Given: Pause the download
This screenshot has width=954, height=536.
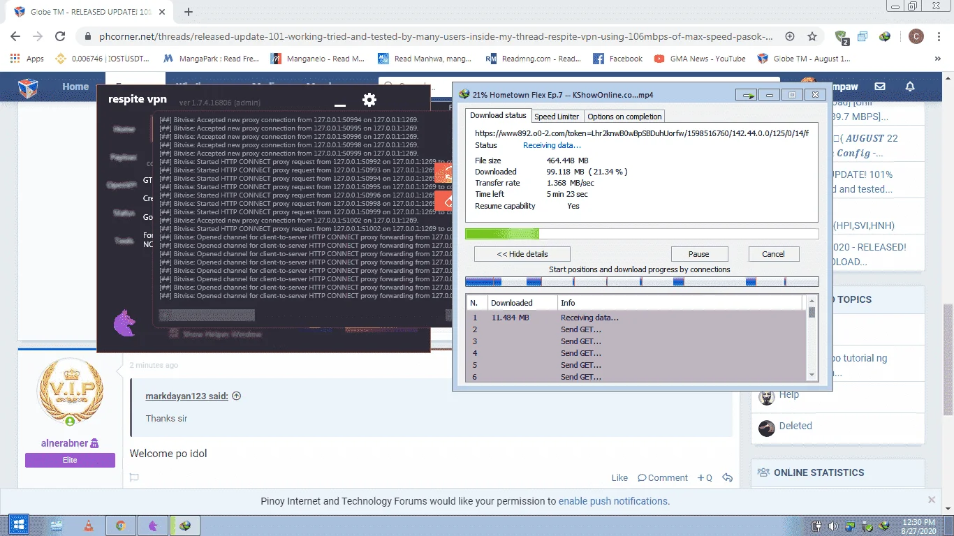Looking at the screenshot, I should (x=699, y=254).
